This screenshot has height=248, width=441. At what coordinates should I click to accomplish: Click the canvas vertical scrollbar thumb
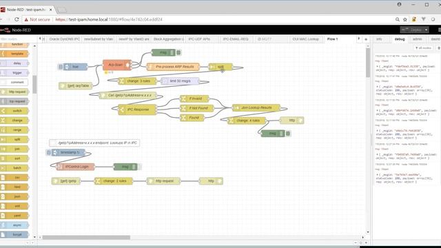(x=368, y=63)
